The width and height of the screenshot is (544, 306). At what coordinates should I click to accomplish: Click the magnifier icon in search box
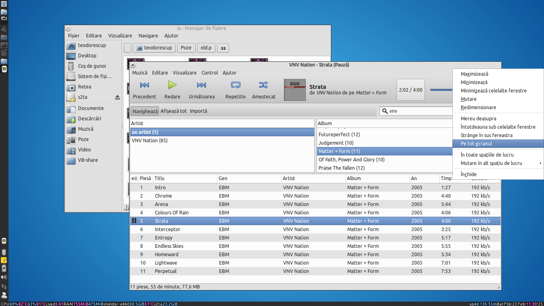(385, 111)
